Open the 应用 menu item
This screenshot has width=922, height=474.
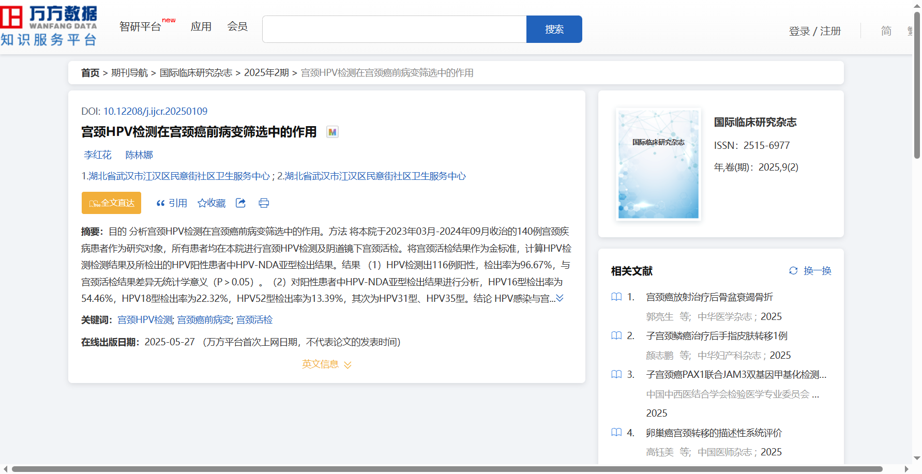point(201,26)
